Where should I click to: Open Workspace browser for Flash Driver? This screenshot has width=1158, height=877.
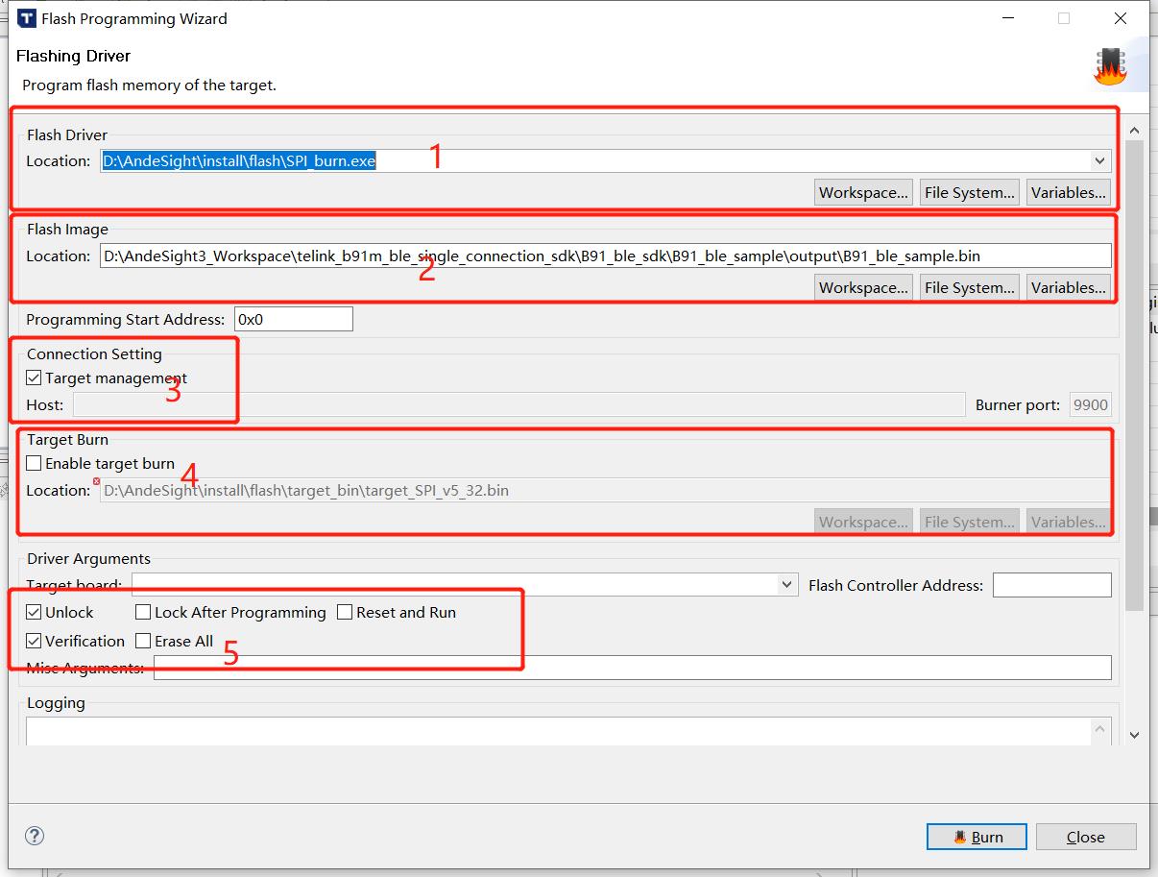pos(862,192)
